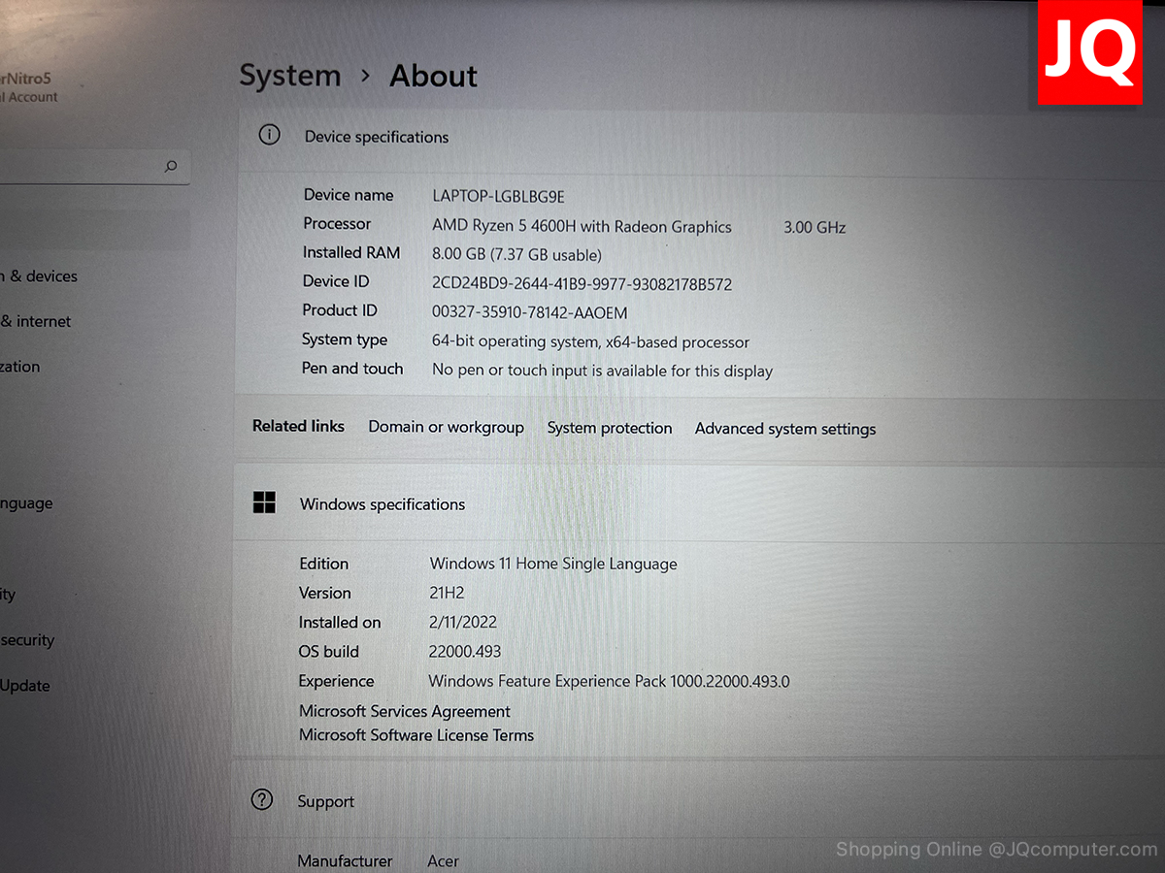Click the 3.00 GHz processor speed value
1165x873 pixels.
coord(815,228)
